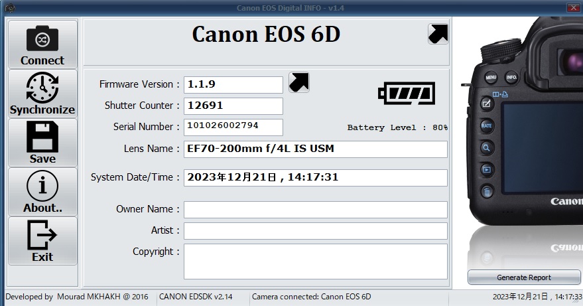The width and height of the screenshot is (583, 306).
Task: Click the Exit door icon
Action: pyautogui.click(x=42, y=234)
